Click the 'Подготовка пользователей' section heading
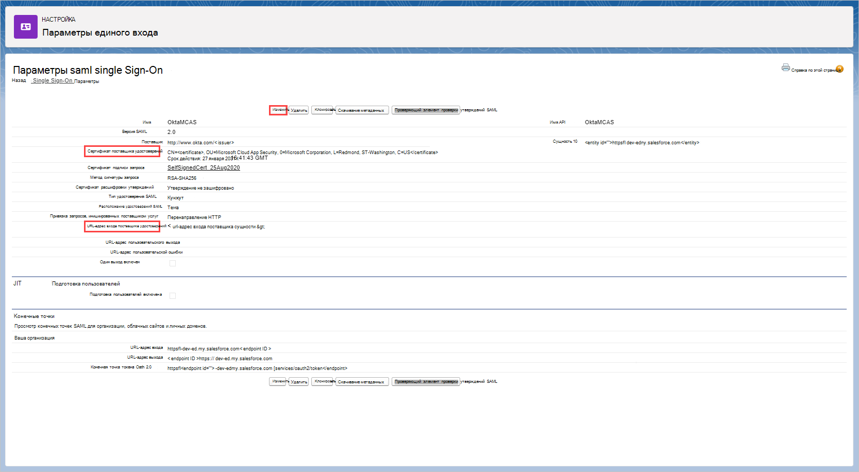The width and height of the screenshot is (859, 472). [x=86, y=284]
